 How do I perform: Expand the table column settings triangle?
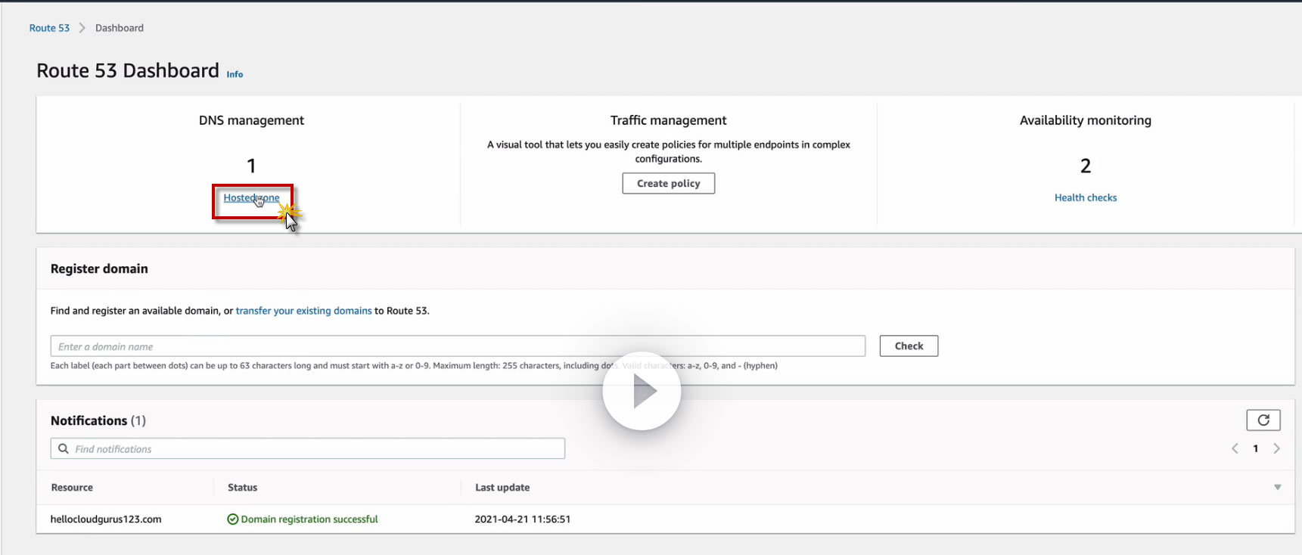click(x=1278, y=488)
